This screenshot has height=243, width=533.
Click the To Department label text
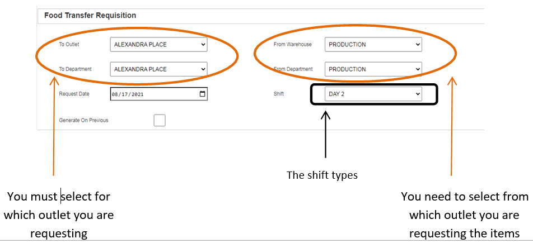point(75,69)
